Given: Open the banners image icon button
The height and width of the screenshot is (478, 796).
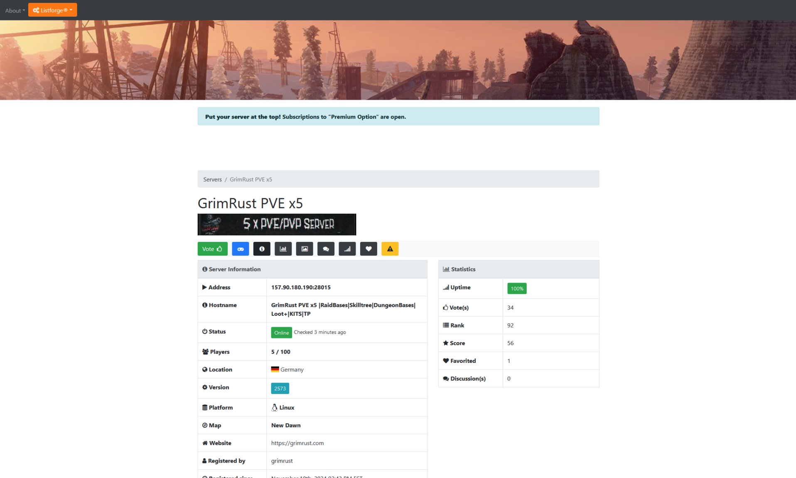Looking at the screenshot, I should [305, 249].
